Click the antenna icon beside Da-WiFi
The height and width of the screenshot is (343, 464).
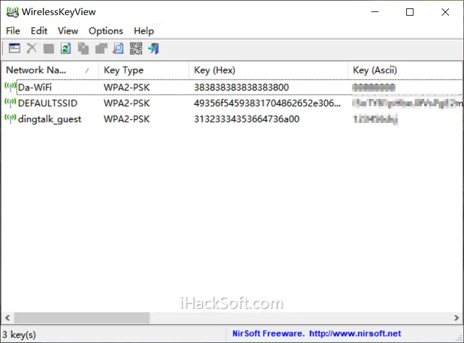point(11,87)
